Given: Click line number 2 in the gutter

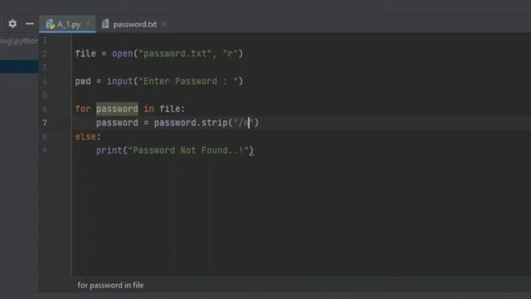Looking at the screenshot, I should (44, 54).
